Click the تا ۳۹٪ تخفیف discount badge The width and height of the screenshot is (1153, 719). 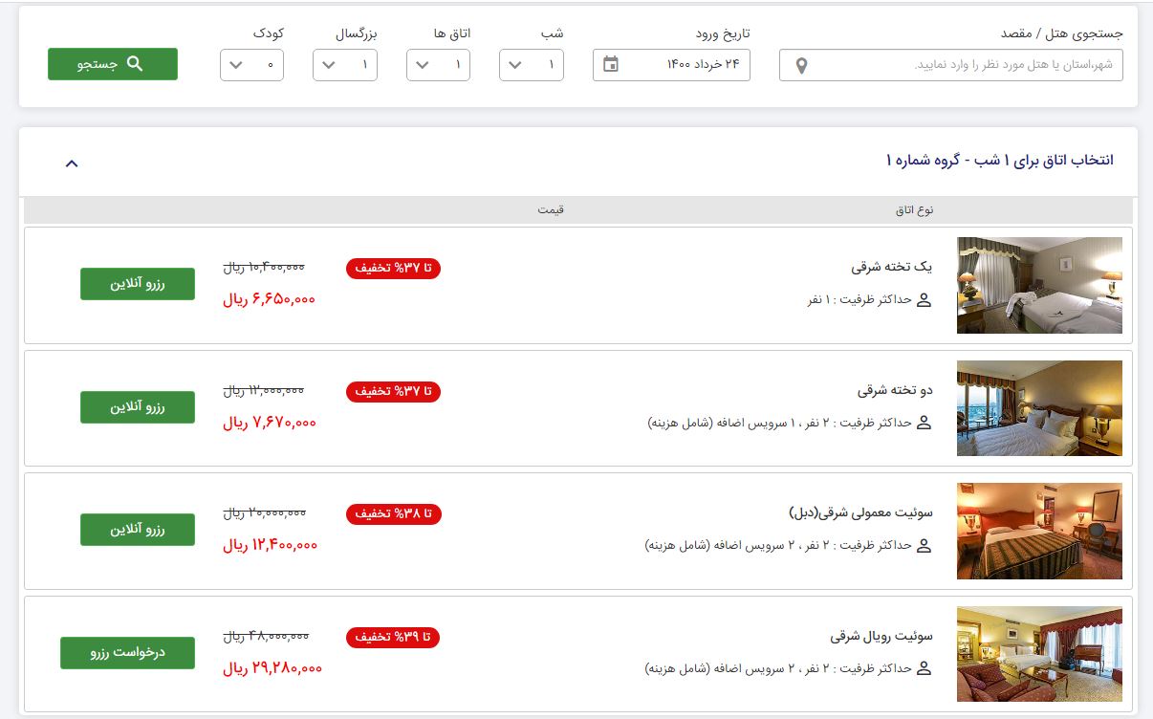pos(393,637)
